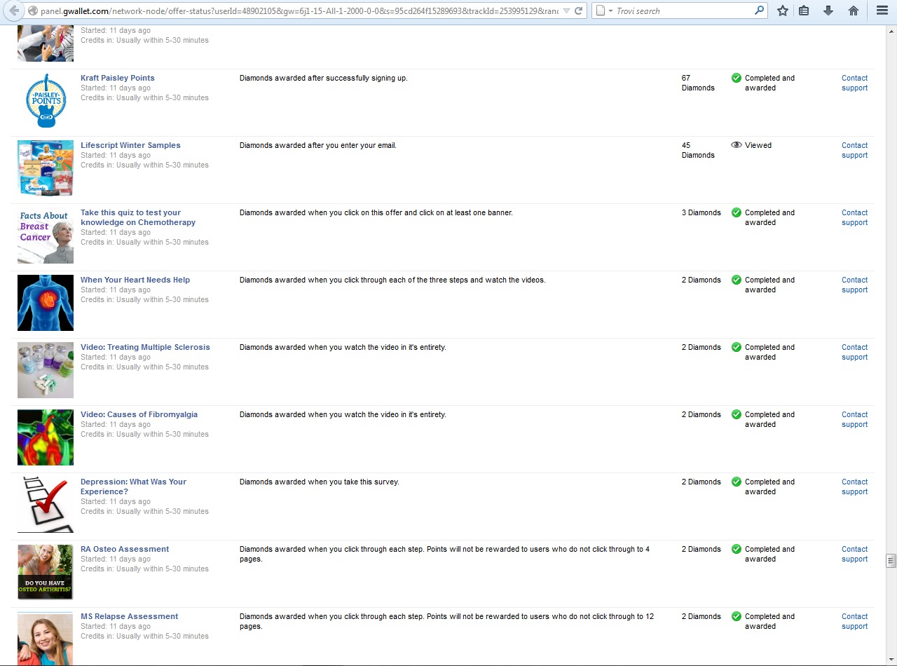Image resolution: width=897 pixels, height=666 pixels.
Task: Reload the page with the refresh icon
Action: (578, 11)
